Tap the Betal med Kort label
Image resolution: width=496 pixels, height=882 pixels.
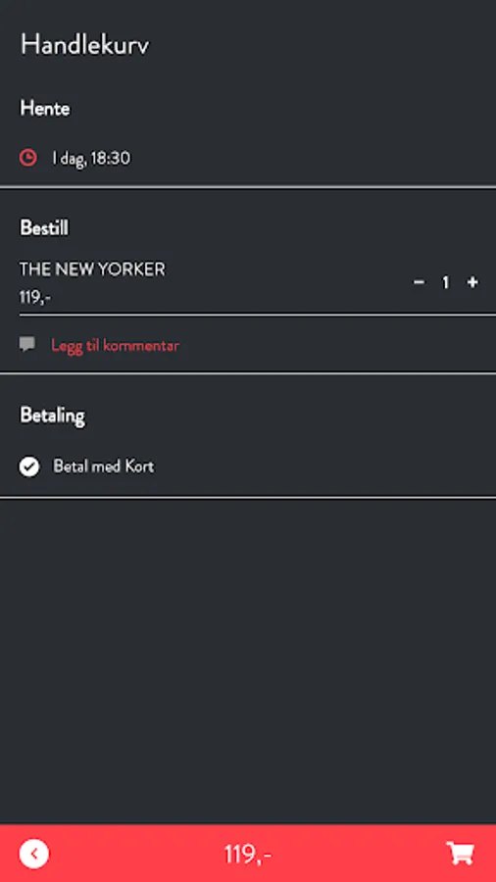click(x=104, y=466)
